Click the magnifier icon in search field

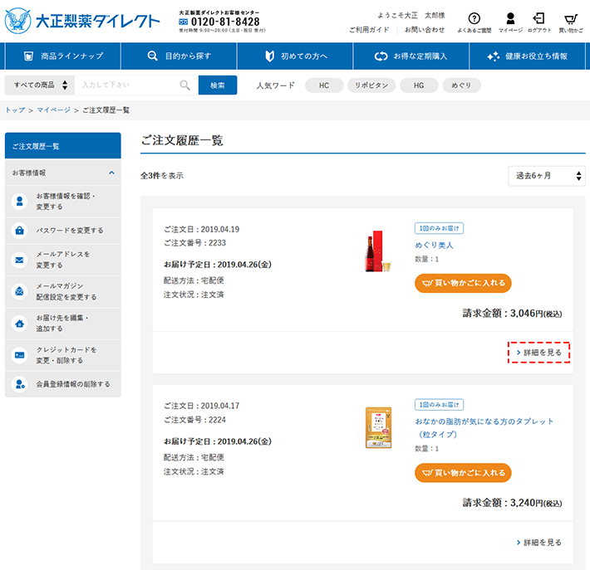[x=184, y=85]
